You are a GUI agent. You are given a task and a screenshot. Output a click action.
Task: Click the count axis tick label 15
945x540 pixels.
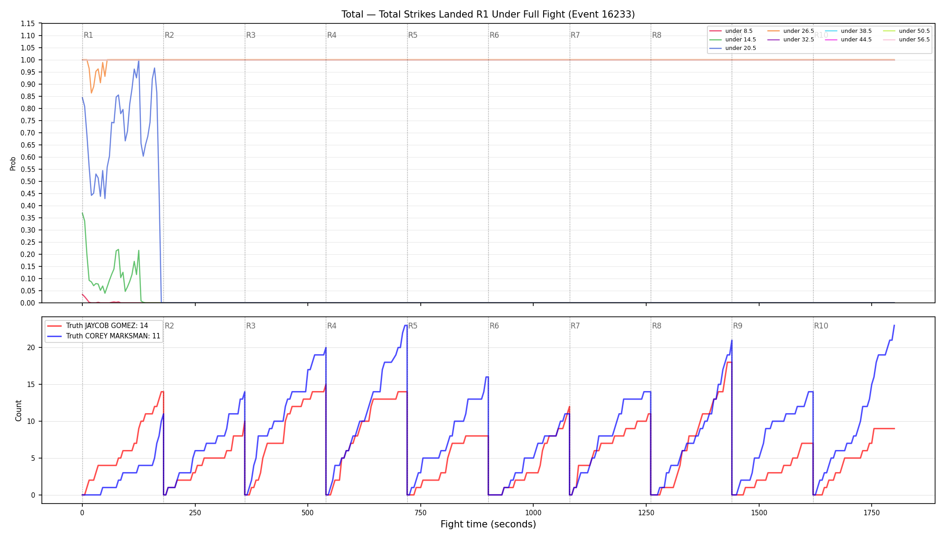(31, 384)
